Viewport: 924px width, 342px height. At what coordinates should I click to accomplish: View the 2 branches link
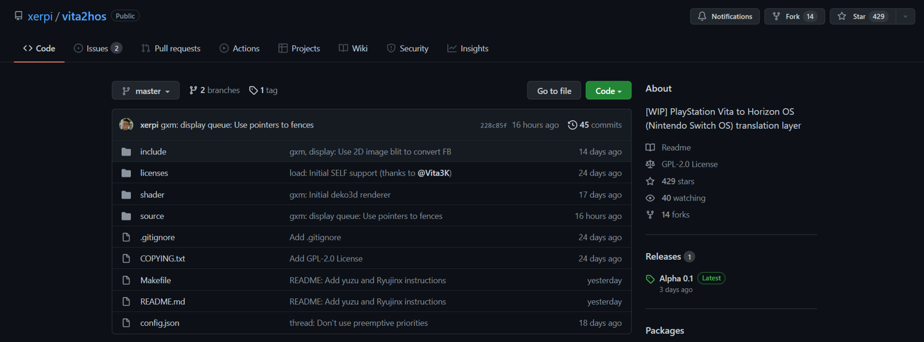click(x=214, y=90)
